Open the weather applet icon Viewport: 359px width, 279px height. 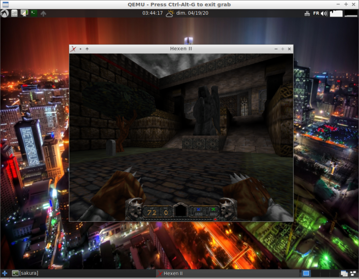170,13
